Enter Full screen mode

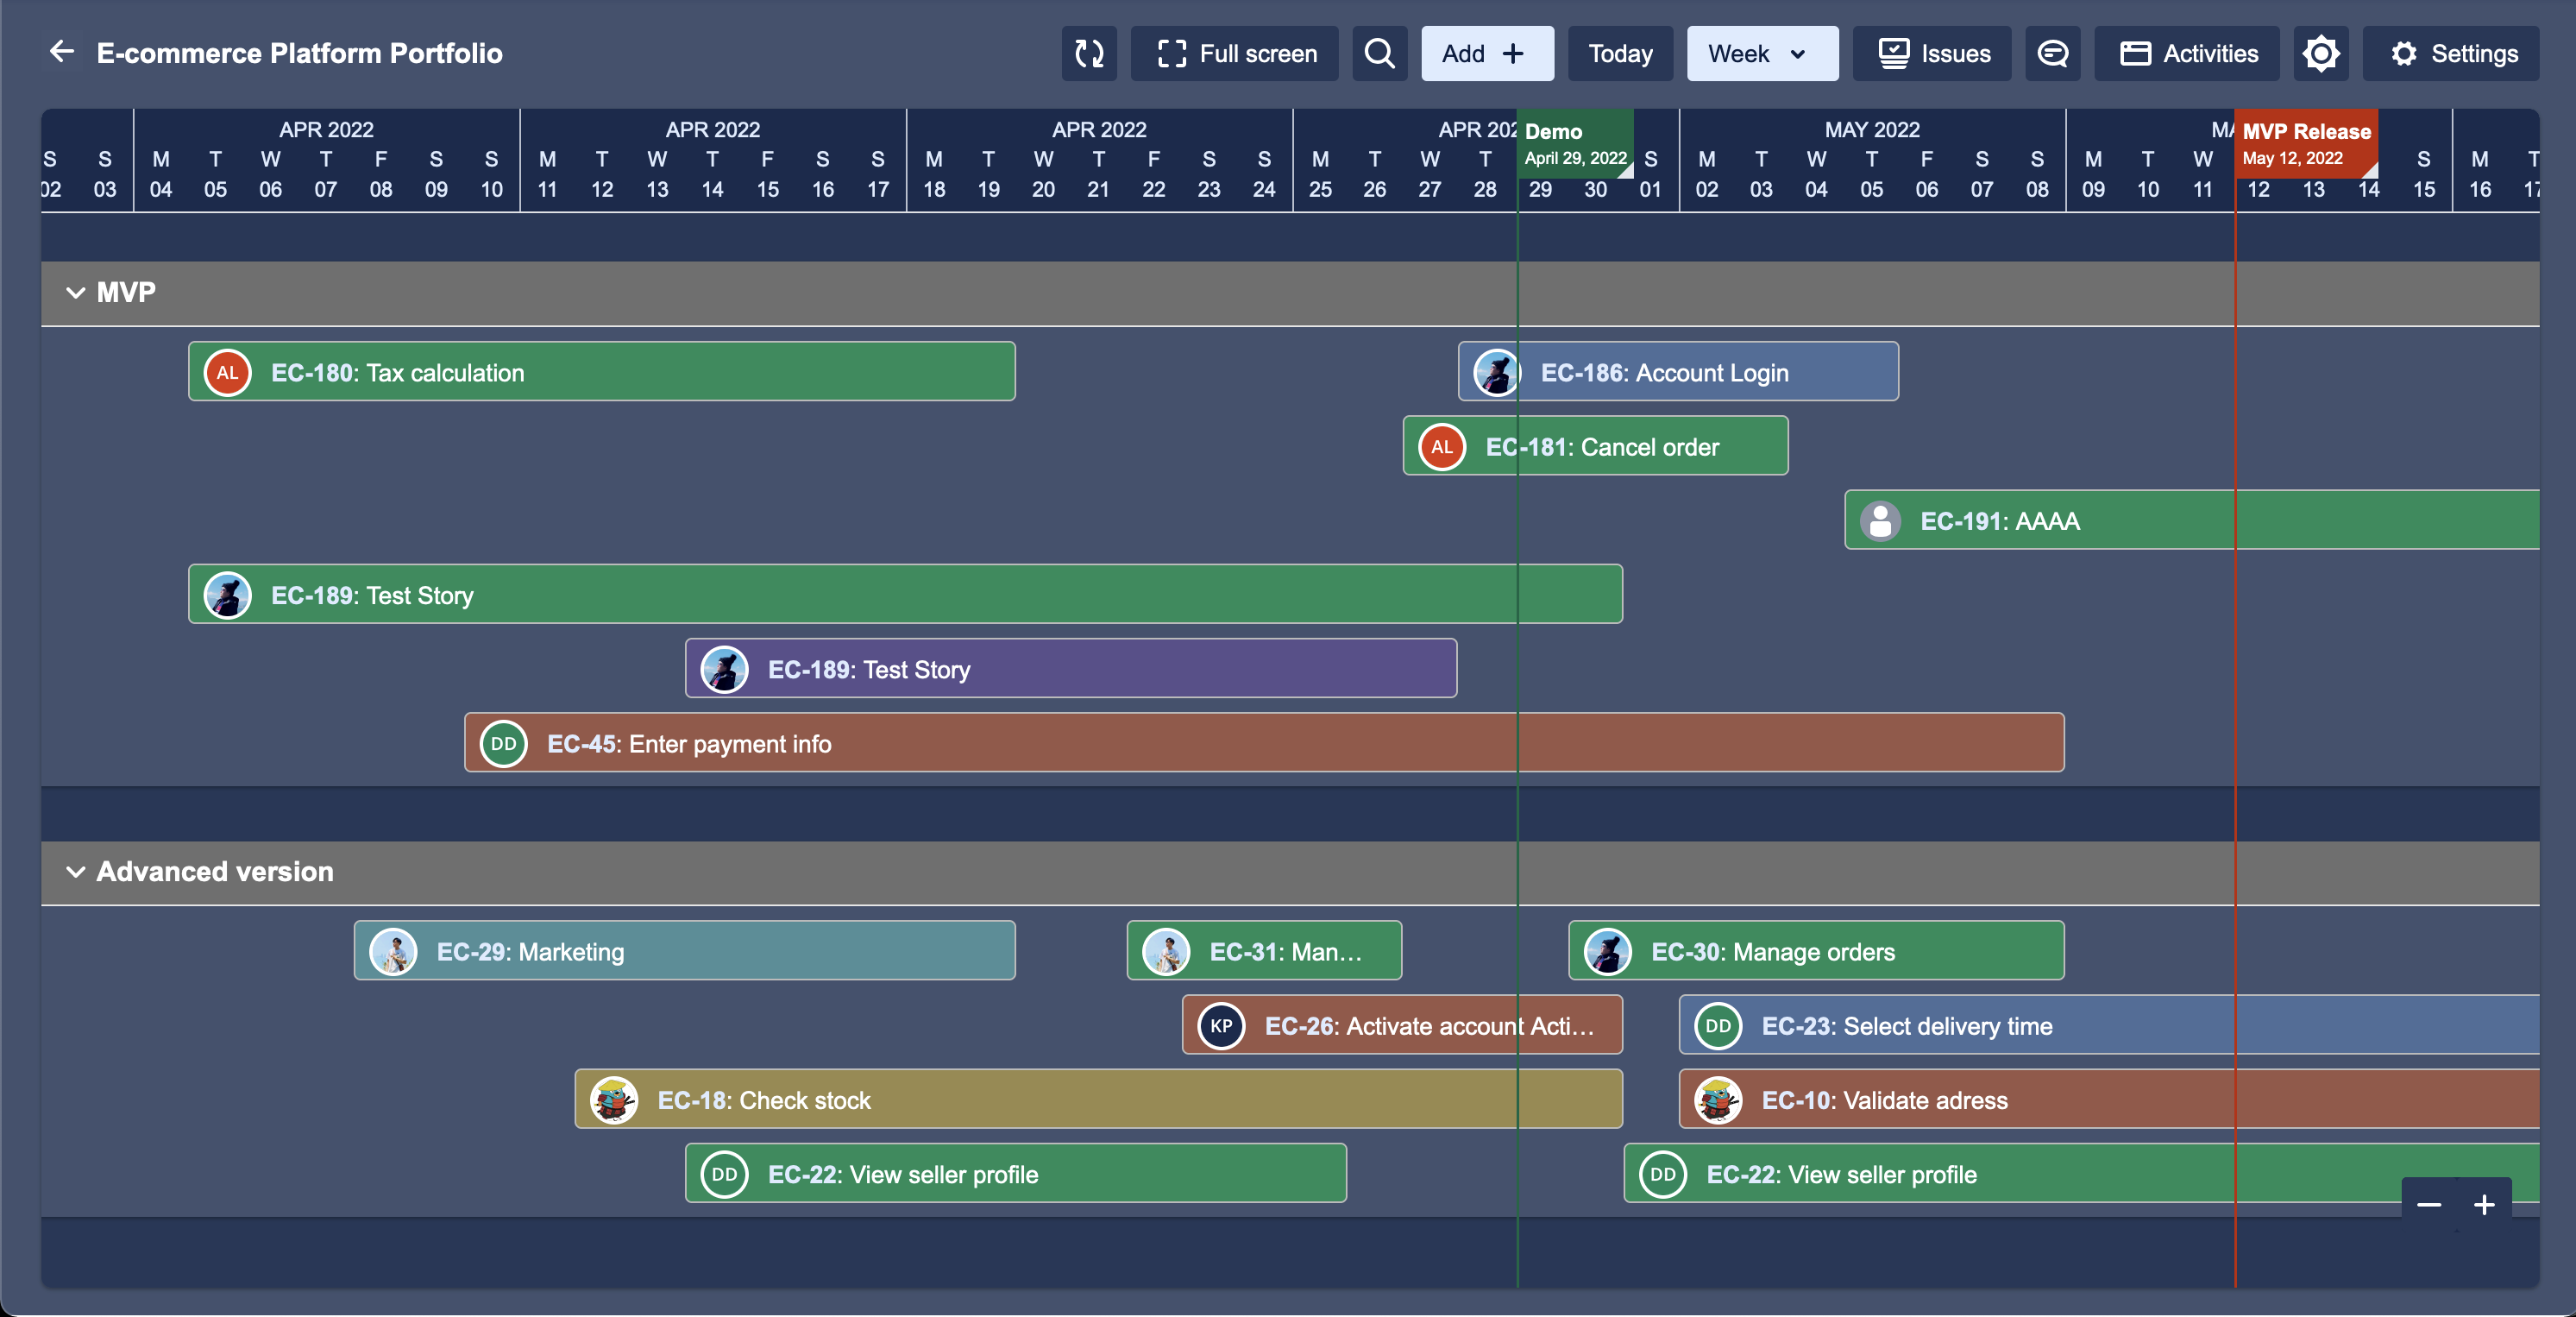(x=1235, y=54)
